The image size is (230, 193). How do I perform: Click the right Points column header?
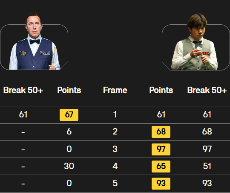tap(161, 90)
